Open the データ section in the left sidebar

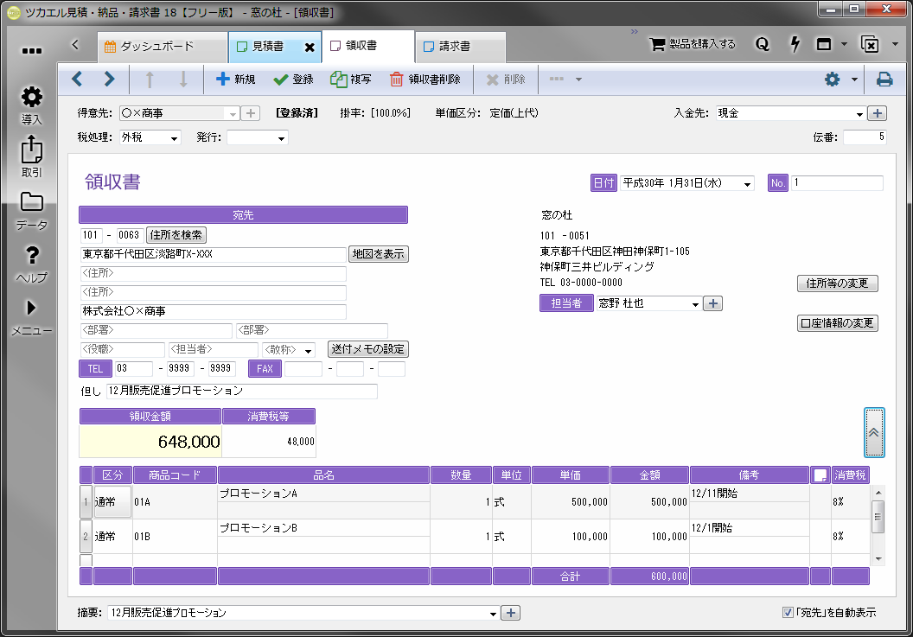31,207
